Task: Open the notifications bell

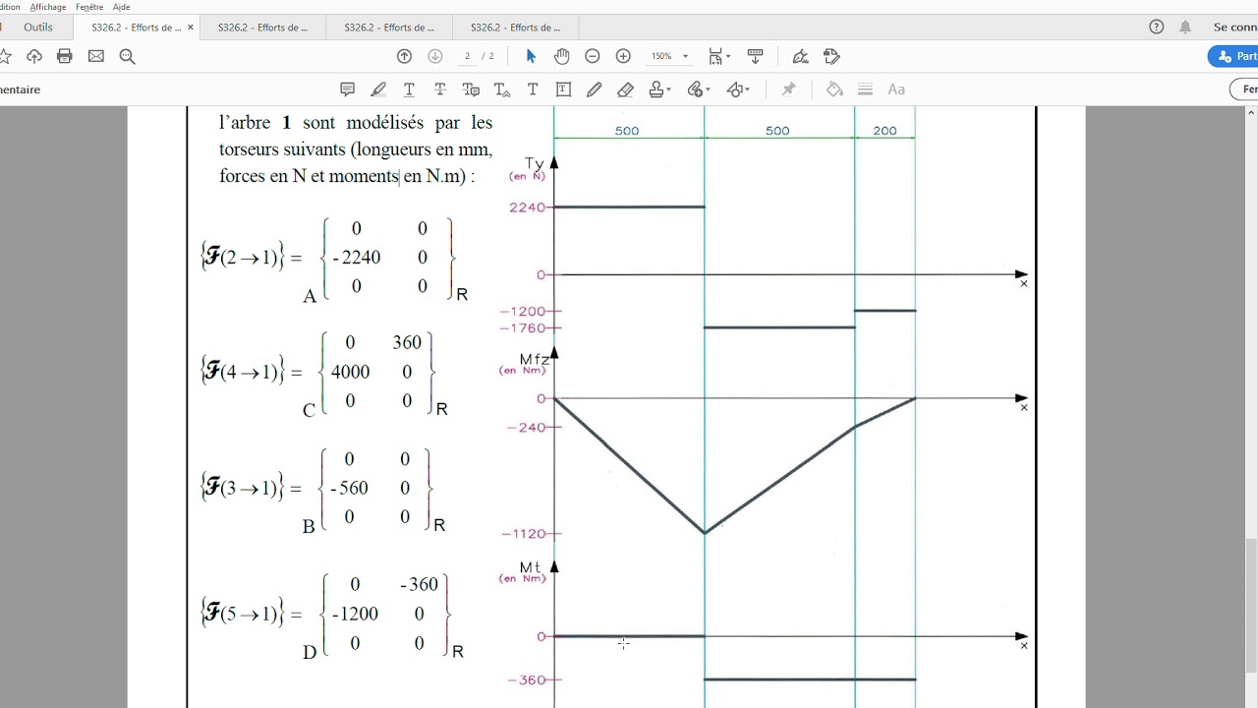Action: (1185, 28)
